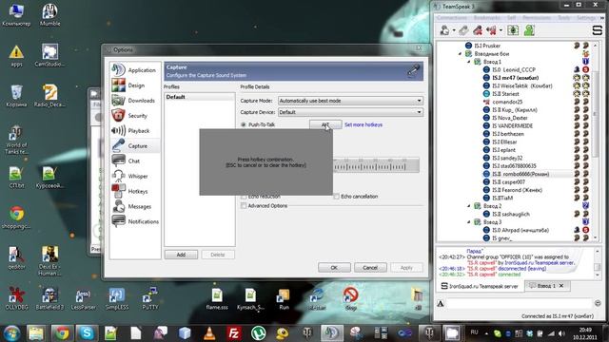Click chat log vertical scrollbar
The width and height of the screenshot is (609, 342).
[598, 263]
